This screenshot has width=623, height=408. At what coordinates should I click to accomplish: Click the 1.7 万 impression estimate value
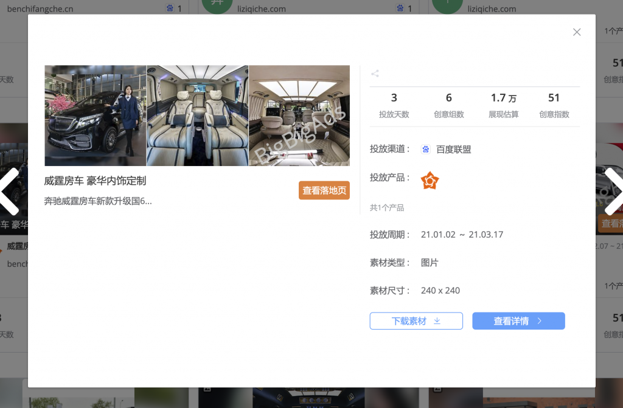pyautogui.click(x=503, y=98)
